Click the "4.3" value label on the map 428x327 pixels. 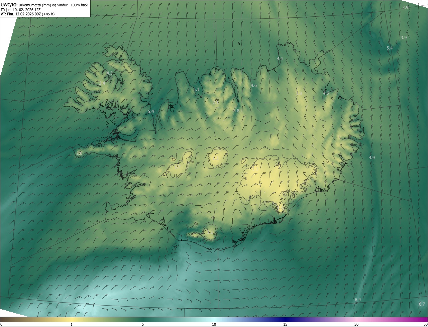[x=110, y=73]
